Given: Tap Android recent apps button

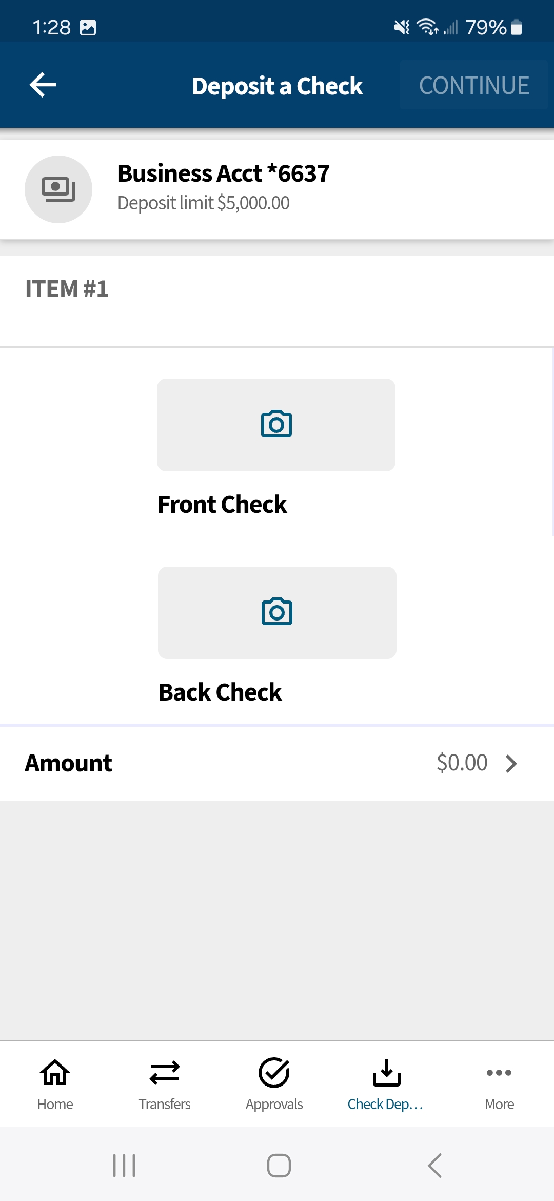Looking at the screenshot, I should click(124, 1166).
